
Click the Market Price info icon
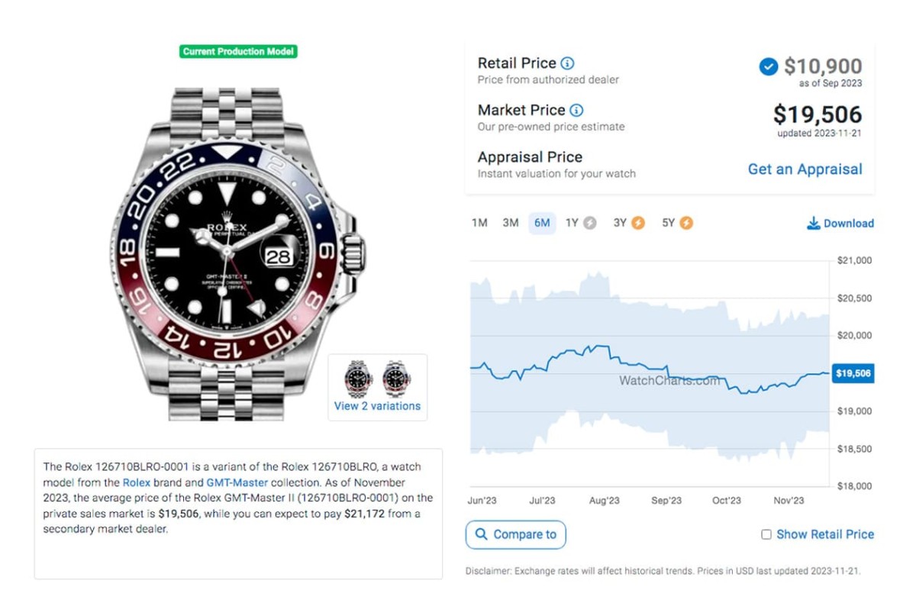[576, 111]
